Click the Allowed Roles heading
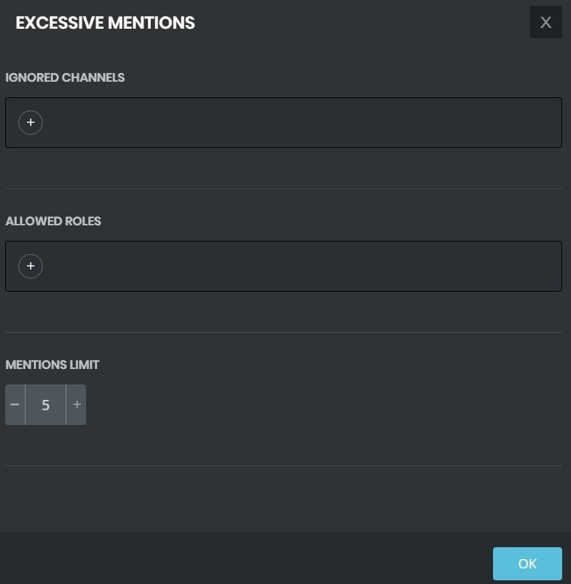The width and height of the screenshot is (571, 584). pos(53,221)
